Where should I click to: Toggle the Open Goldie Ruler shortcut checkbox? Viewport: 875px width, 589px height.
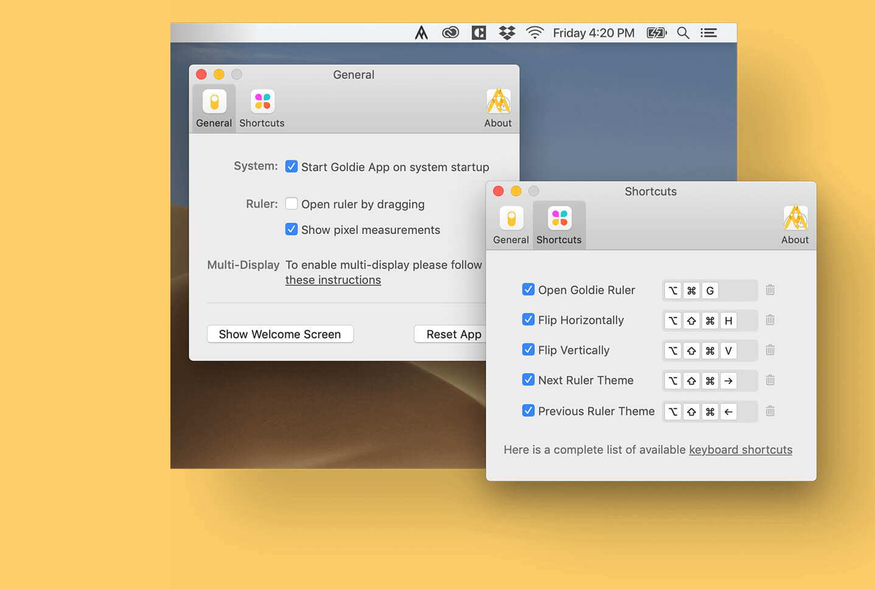(x=529, y=290)
